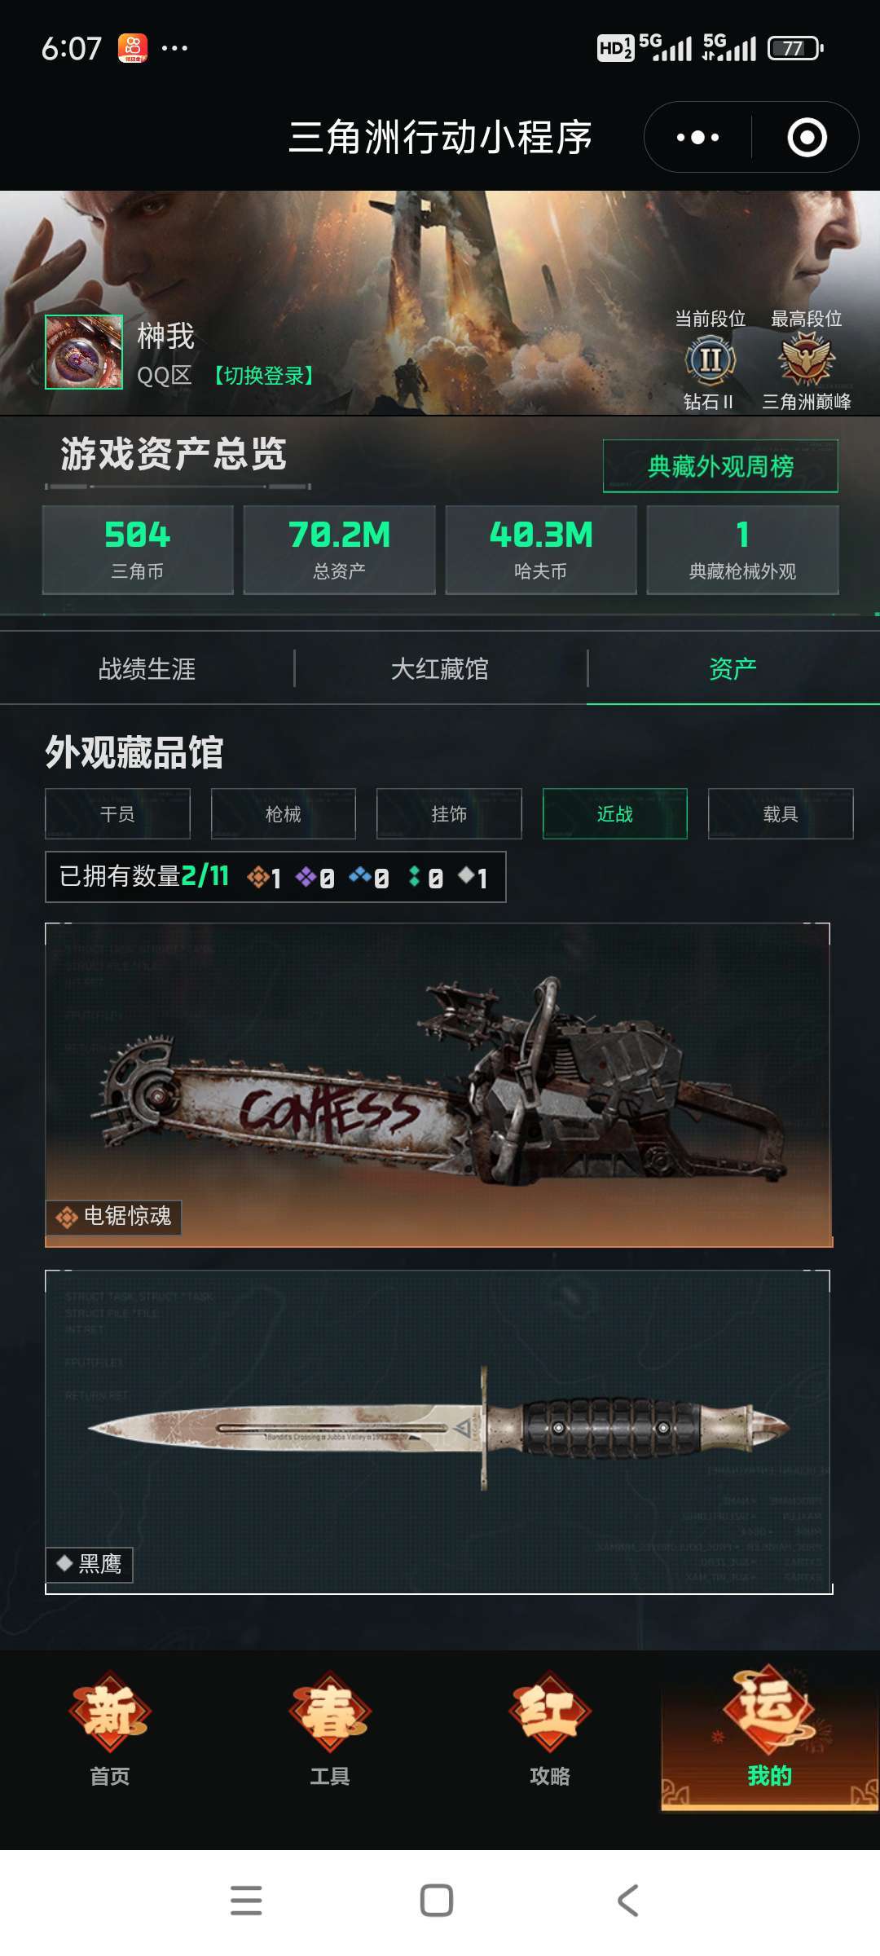Tap the player avatar picture

coord(84,352)
